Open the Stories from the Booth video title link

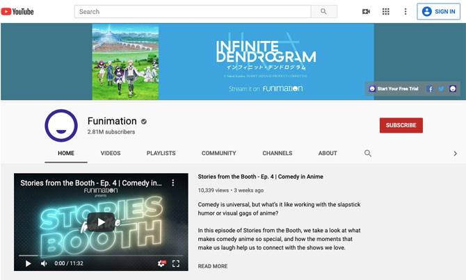[260, 176]
